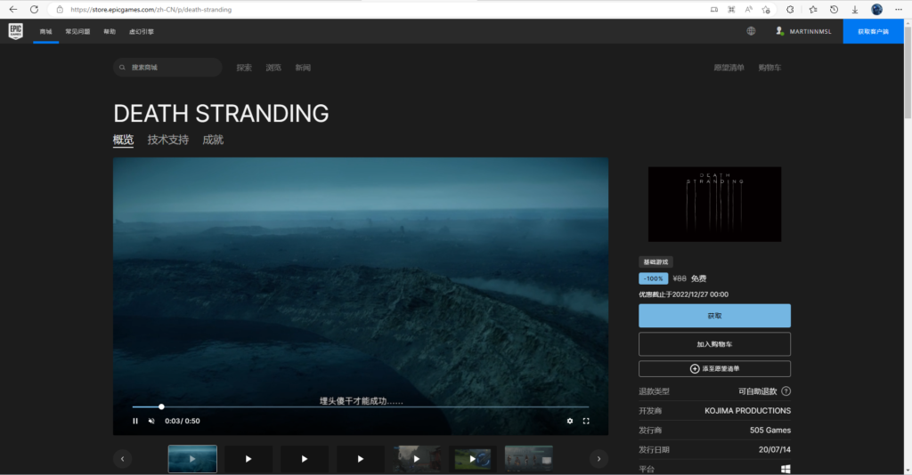Click the Windows platform icon
This screenshot has height=475, width=912.
point(786,469)
